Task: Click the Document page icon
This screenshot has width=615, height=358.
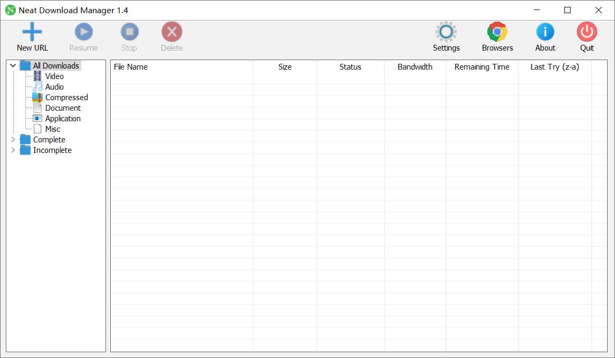Action: 37,108
